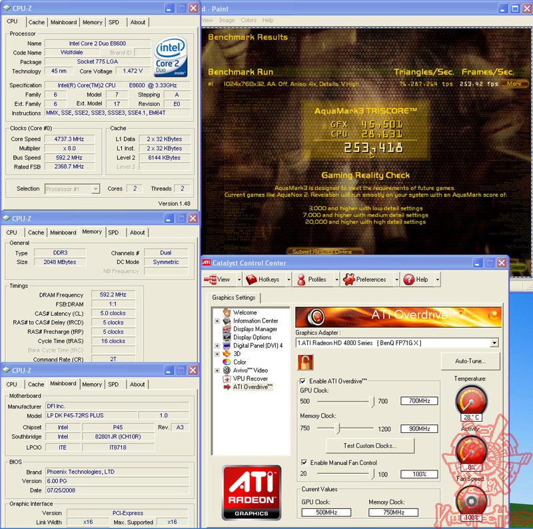Click the 3D settings icon
The image size is (533, 529).
(x=227, y=354)
